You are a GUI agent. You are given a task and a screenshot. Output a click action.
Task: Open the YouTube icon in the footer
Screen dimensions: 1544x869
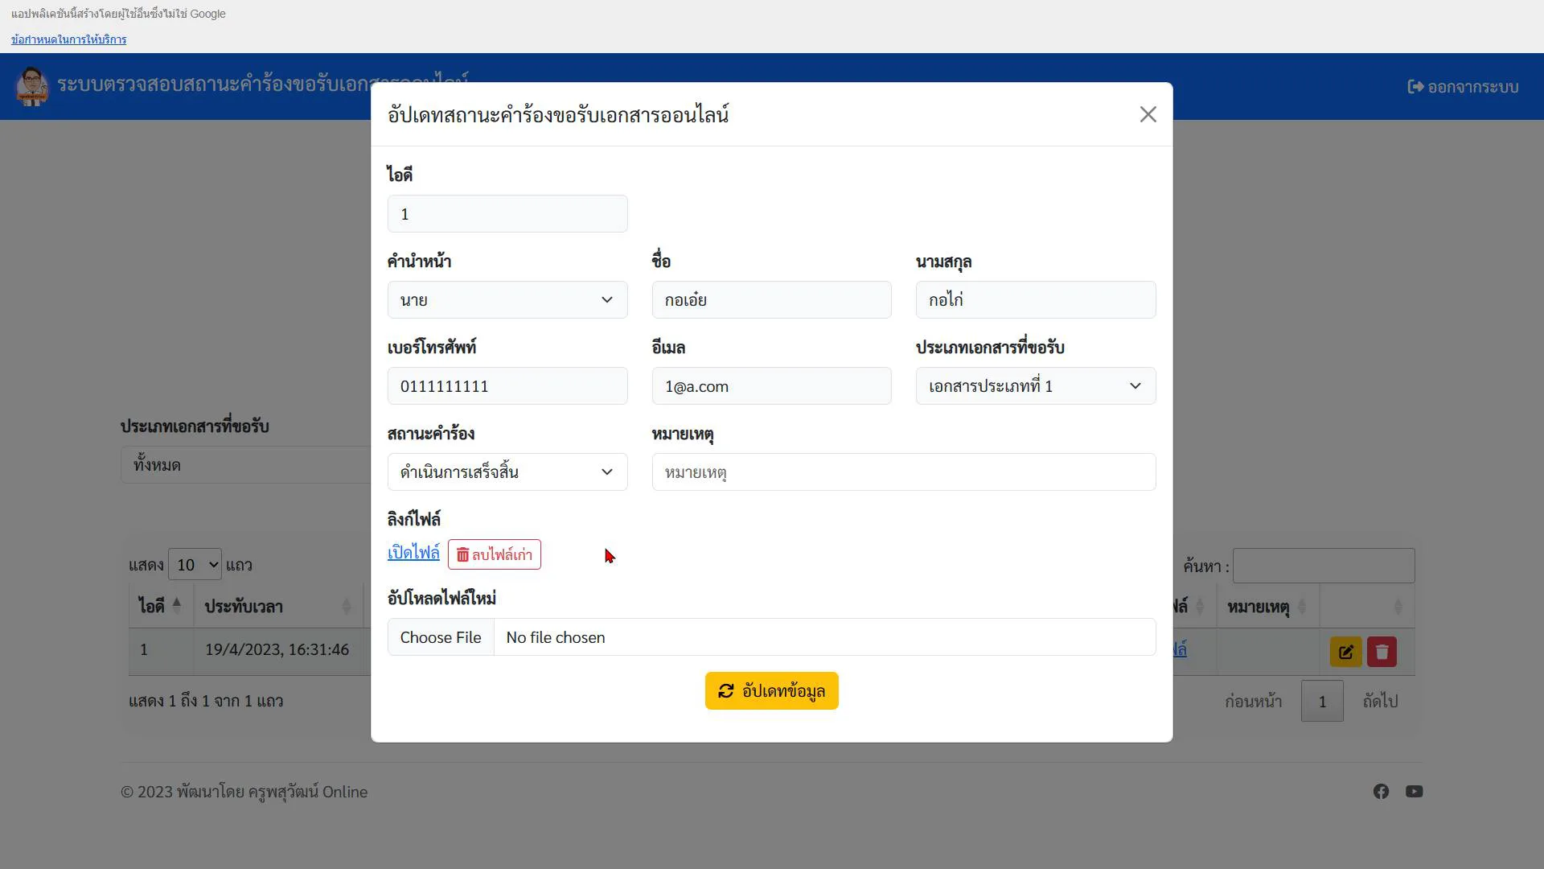tap(1415, 792)
